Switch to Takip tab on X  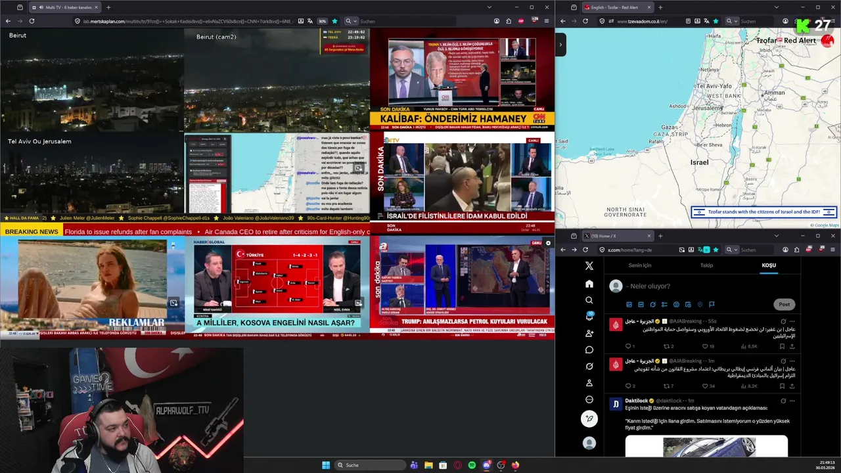pos(706,265)
